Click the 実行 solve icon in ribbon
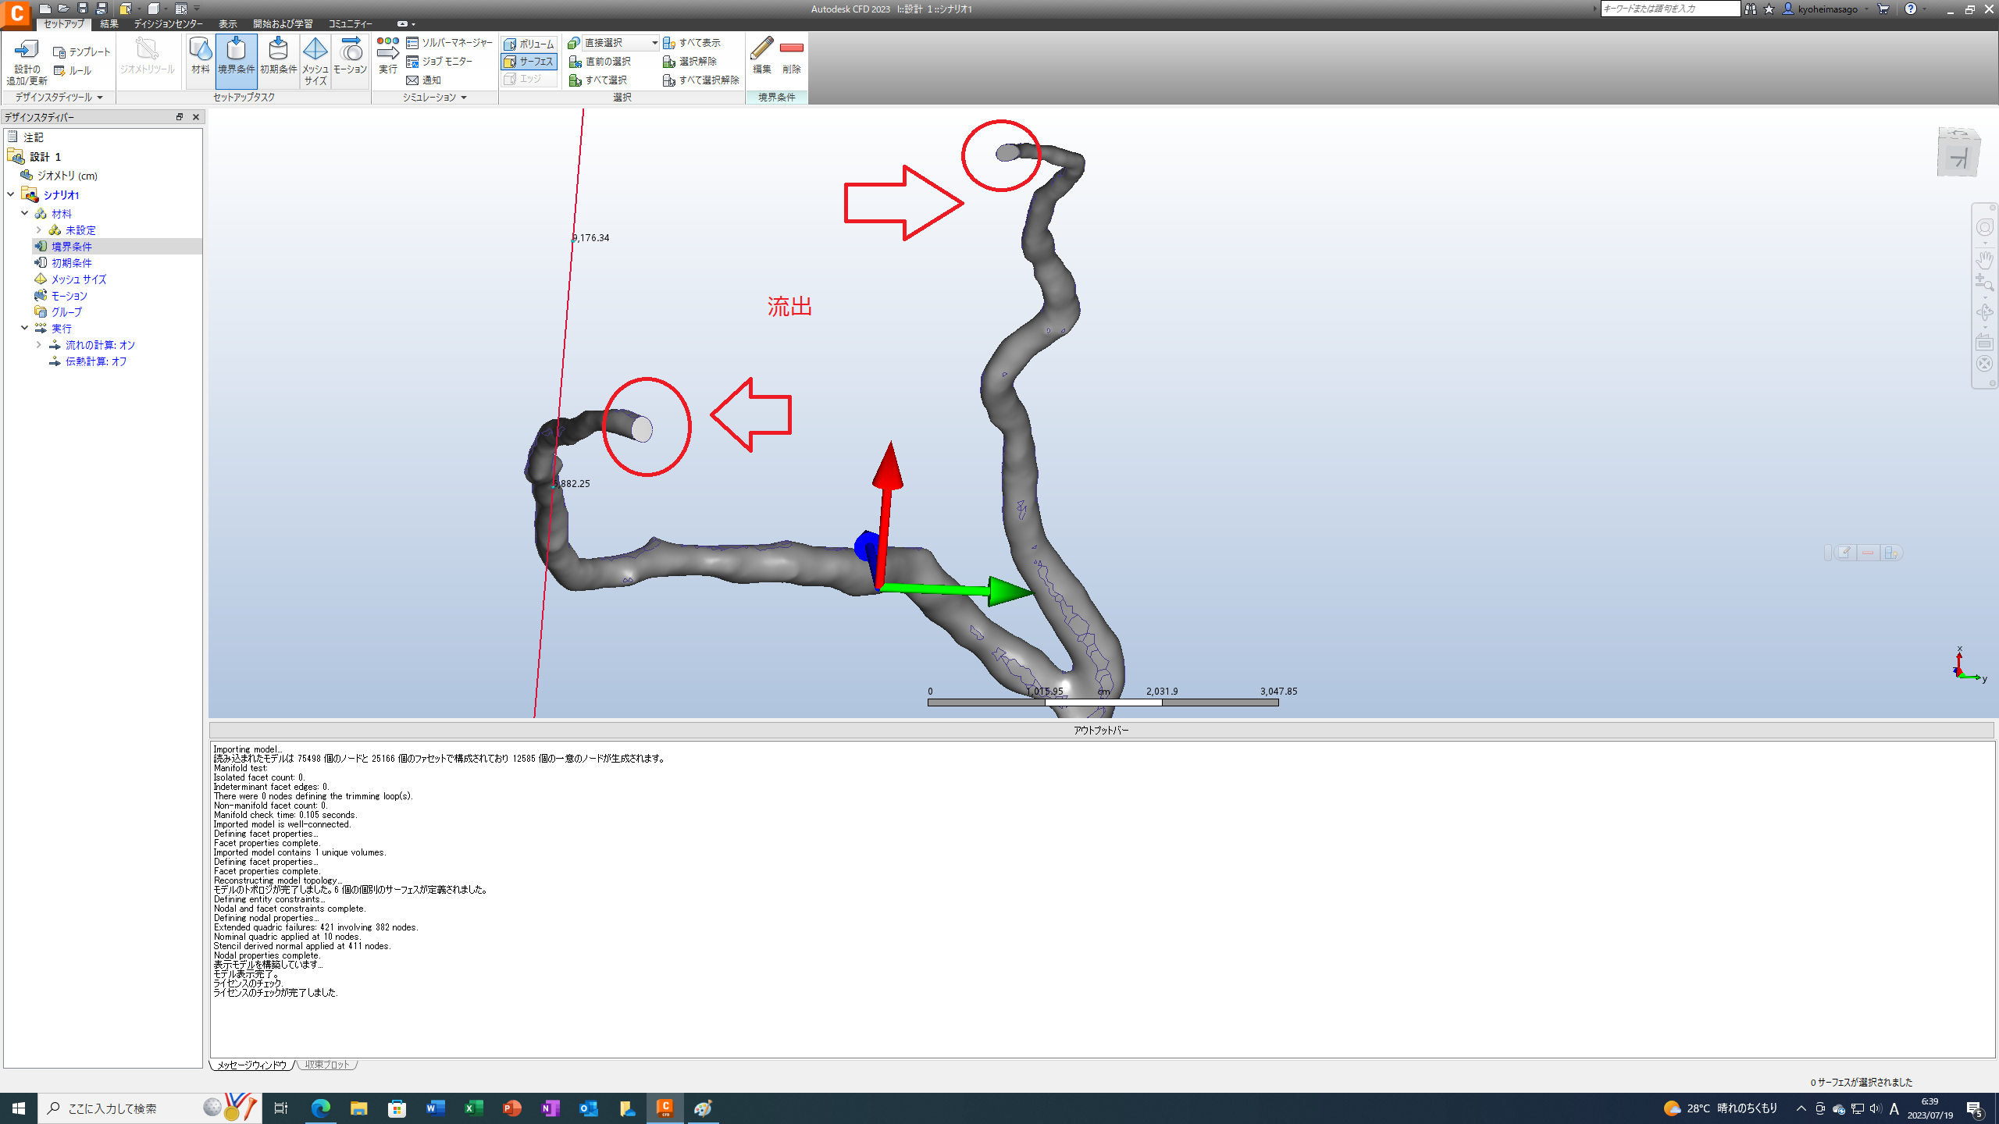Viewport: 1999px width, 1124px height. pyautogui.click(x=387, y=56)
